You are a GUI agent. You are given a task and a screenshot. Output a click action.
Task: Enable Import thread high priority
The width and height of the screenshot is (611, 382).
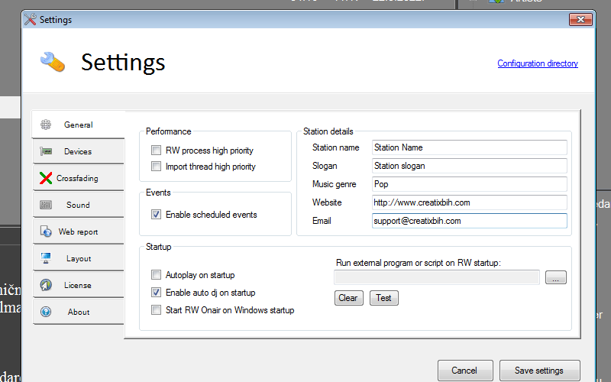tap(156, 167)
